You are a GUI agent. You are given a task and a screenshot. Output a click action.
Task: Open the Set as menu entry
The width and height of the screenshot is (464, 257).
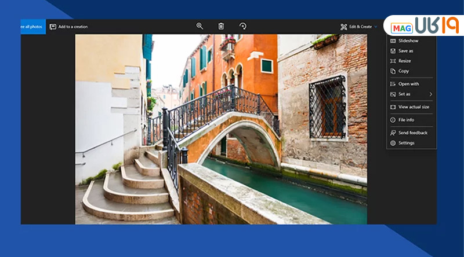coord(404,94)
